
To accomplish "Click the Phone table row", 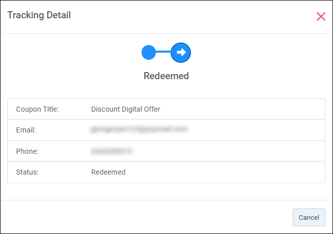I will [x=166, y=151].
